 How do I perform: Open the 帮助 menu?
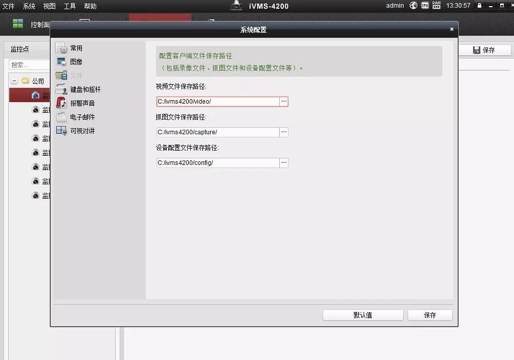click(x=90, y=6)
